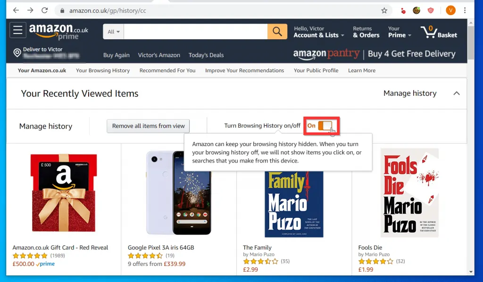
Task: Open the All search category dropdown
Action: click(x=112, y=31)
